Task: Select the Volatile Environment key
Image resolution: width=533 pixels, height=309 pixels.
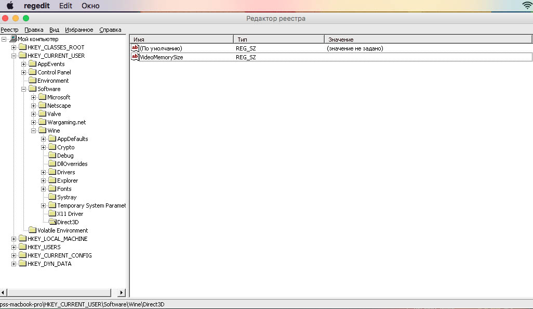Action: pyautogui.click(x=62, y=230)
